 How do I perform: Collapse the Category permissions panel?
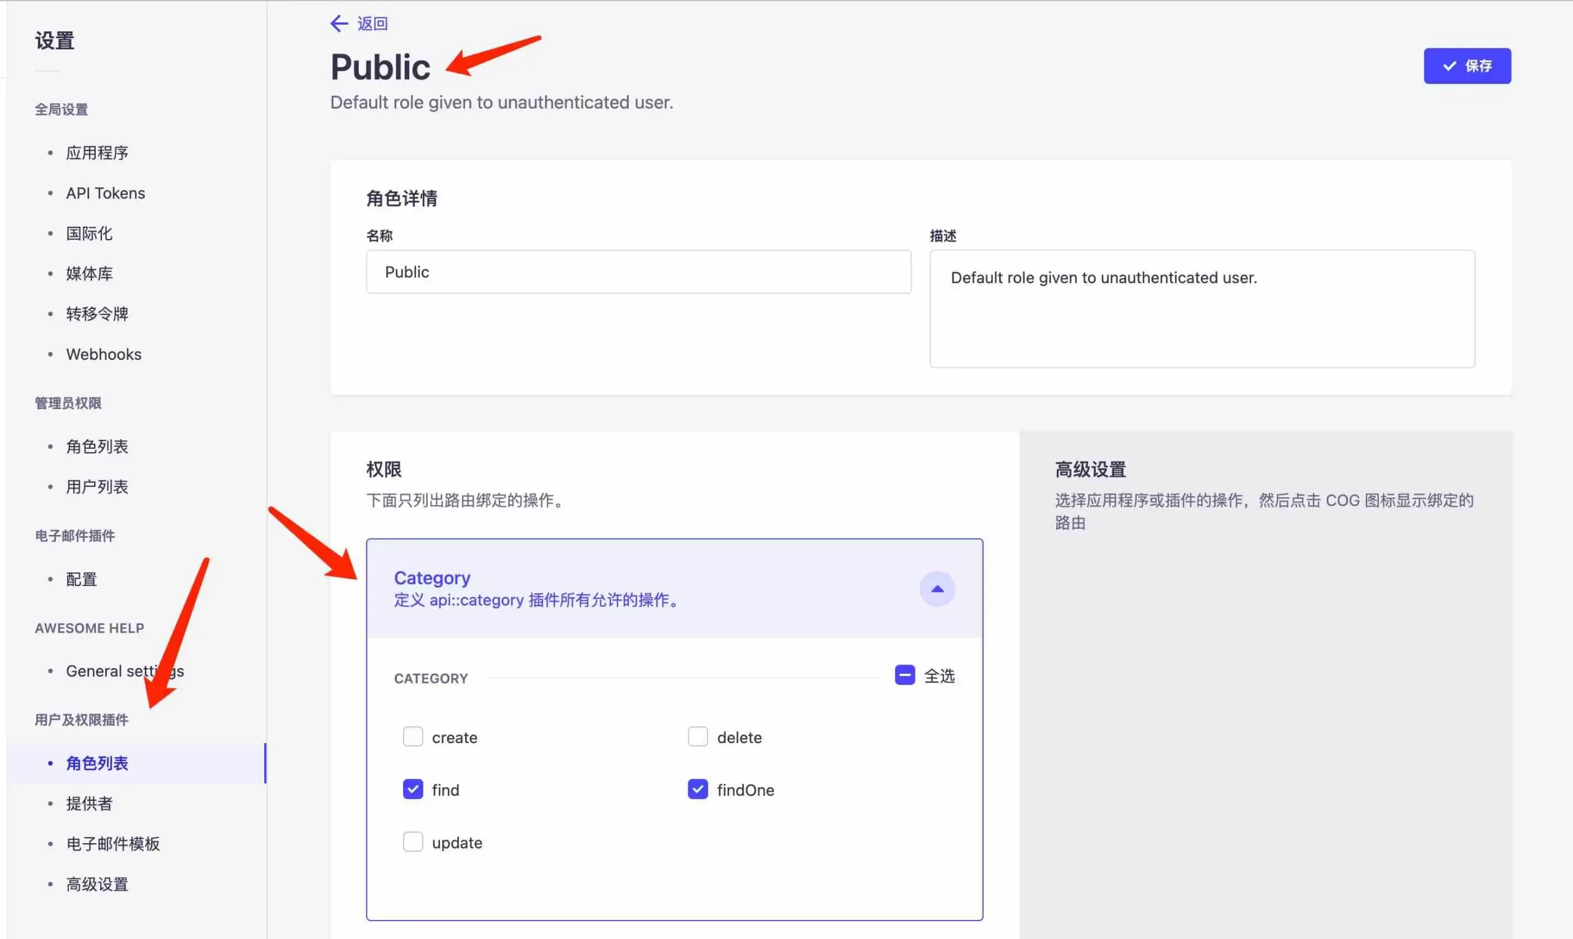(937, 588)
